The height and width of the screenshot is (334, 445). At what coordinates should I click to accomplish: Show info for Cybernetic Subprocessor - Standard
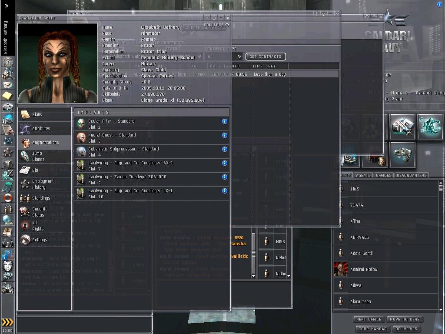225,149
